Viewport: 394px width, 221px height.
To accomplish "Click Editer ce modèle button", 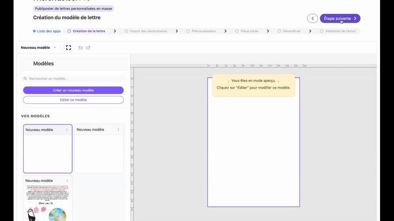I will click(74, 100).
